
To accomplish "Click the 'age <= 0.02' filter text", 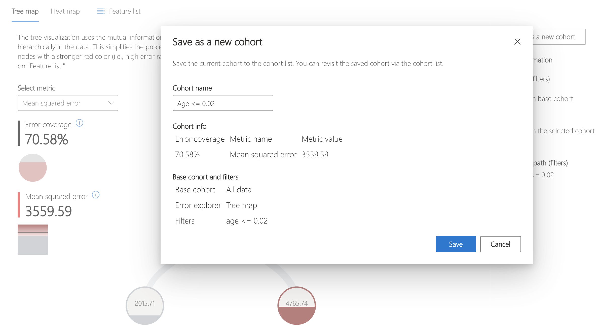I will (247, 221).
